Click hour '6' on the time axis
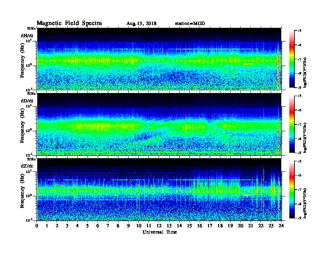Image resolution: width=335 pixels, height=259 pixels. click(x=98, y=226)
